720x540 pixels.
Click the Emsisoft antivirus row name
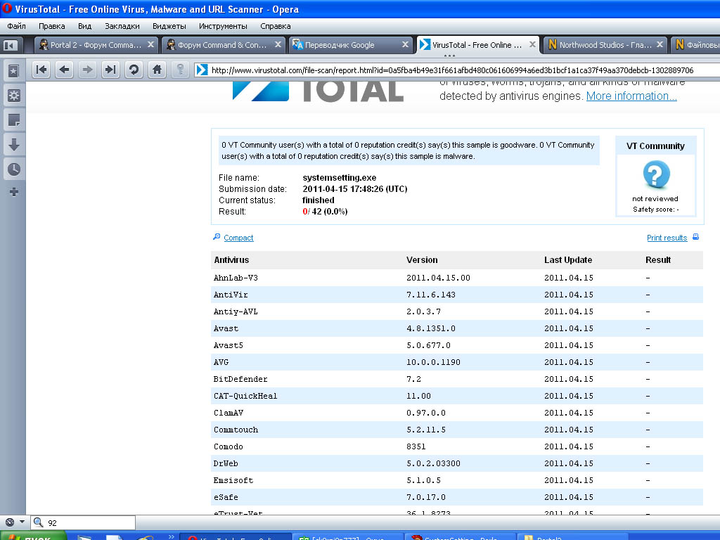tap(233, 480)
